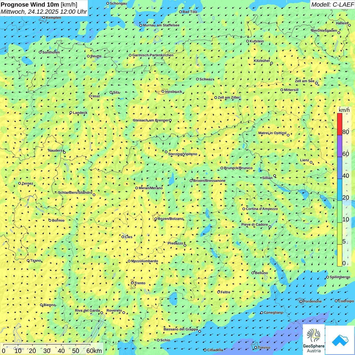Viewport: 355px width, 355px height.
Task: Click the 'Bad Tölz' label
Action: [190, 12]
